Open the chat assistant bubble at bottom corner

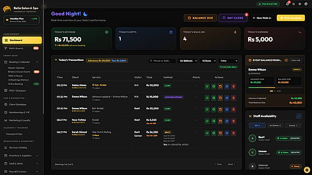click(307, 170)
